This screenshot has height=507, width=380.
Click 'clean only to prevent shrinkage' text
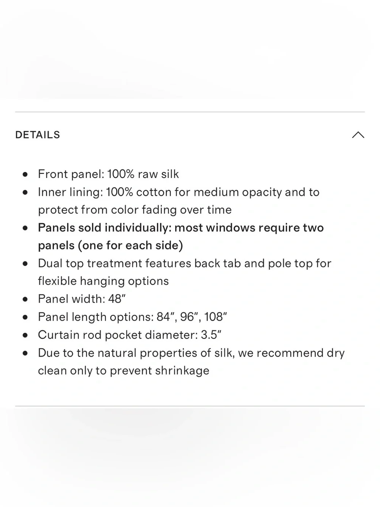pos(123,370)
